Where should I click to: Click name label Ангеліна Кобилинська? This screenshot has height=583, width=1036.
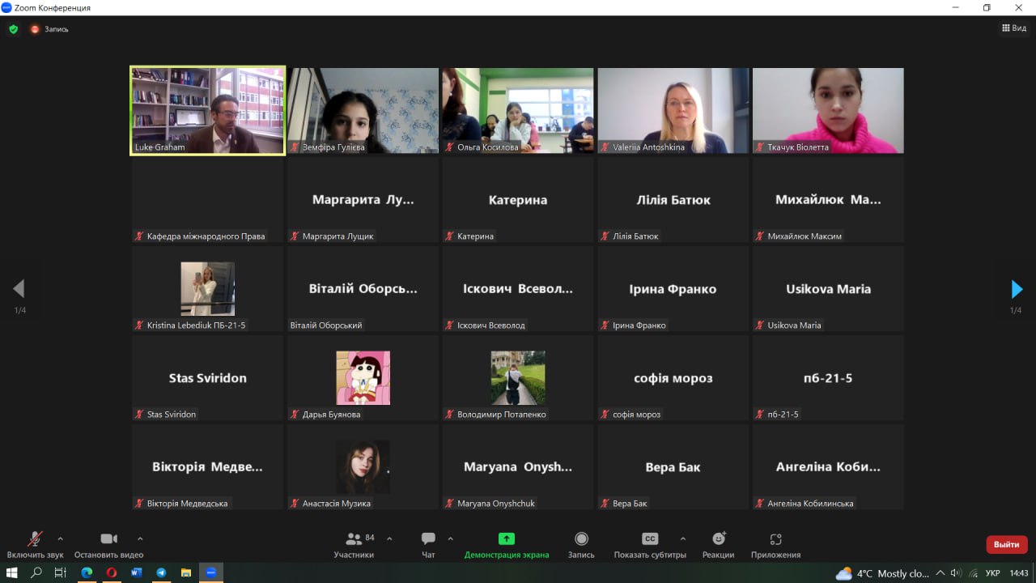click(x=810, y=504)
